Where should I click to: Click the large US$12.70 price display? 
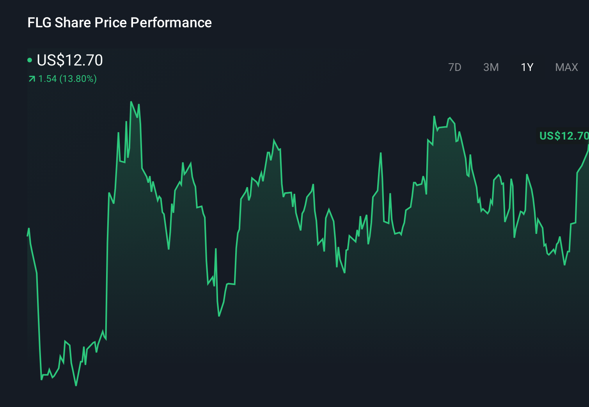[x=69, y=60]
